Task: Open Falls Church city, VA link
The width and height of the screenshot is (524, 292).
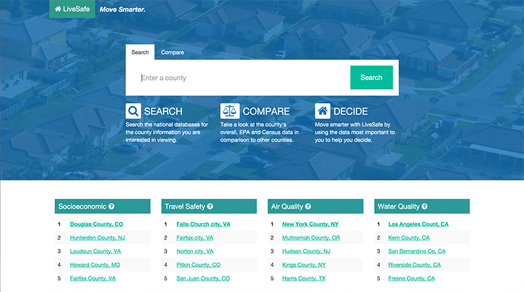Action: tap(203, 224)
